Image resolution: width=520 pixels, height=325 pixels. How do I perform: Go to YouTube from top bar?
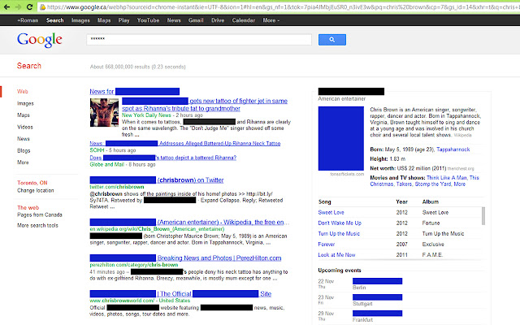148,20
